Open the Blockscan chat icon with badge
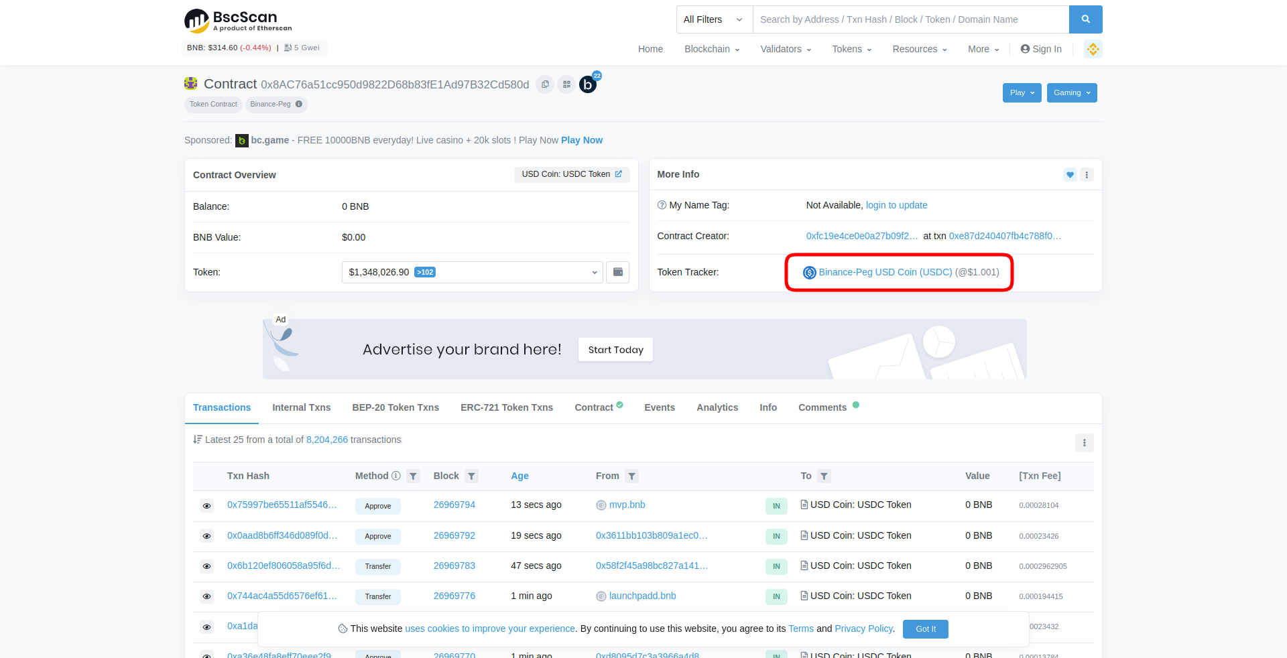 click(x=589, y=84)
